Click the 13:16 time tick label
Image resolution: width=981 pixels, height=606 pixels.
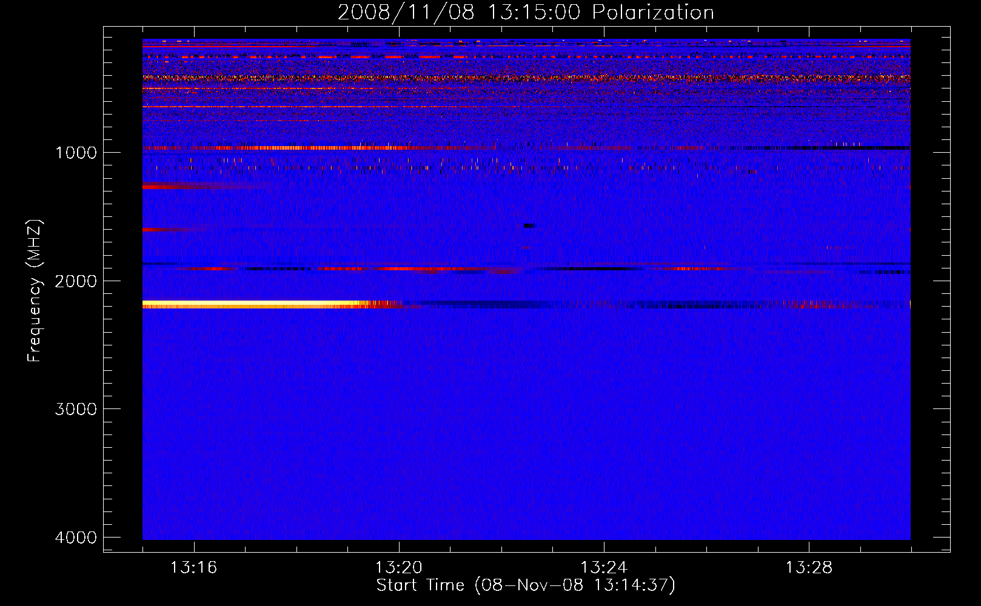(194, 568)
